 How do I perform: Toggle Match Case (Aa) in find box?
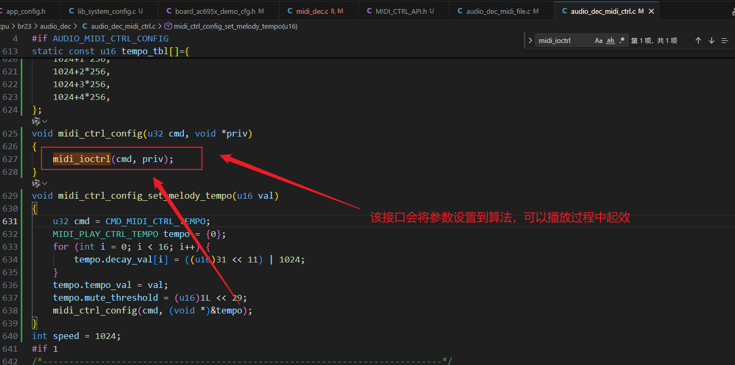[598, 40]
